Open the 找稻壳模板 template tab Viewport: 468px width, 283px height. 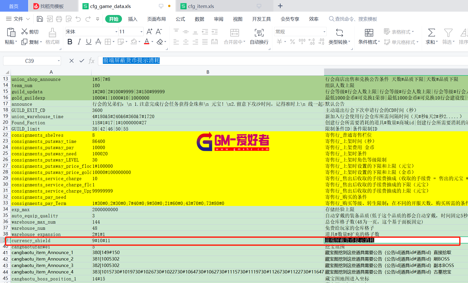click(x=53, y=6)
